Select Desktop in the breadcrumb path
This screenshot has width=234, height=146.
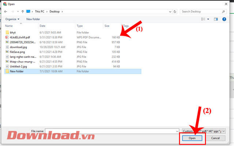(x=54, y=11)
